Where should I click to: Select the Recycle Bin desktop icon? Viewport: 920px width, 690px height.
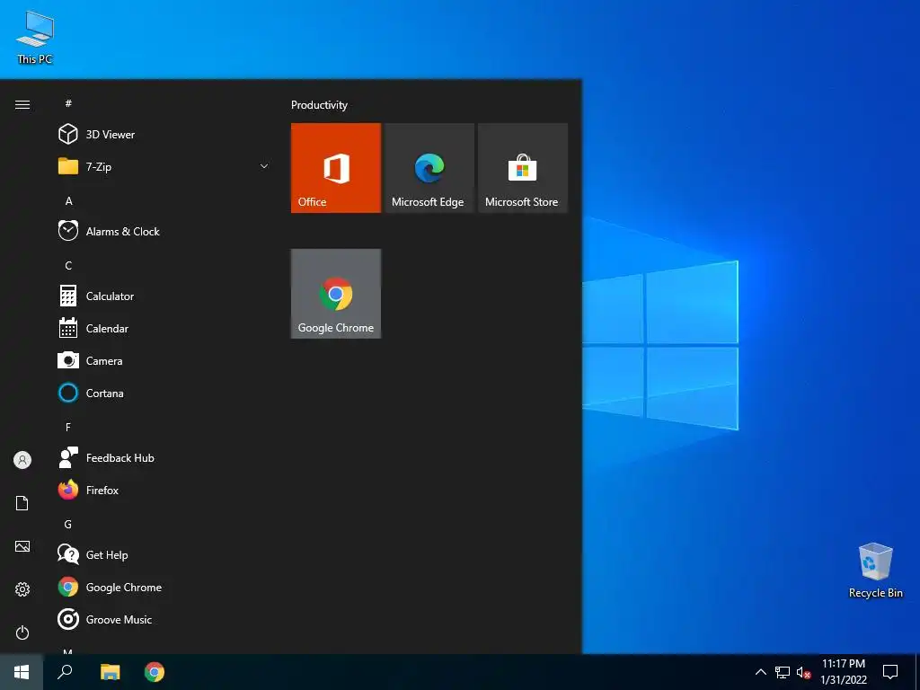click(x=875, y=570)
